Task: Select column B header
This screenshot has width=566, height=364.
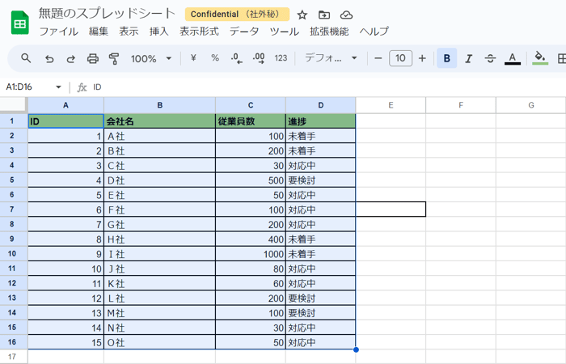Action: pos(159,105)
